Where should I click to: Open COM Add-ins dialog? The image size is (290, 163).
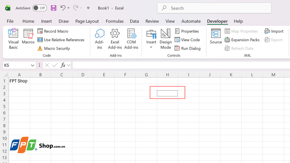click(x=131, y=39)
